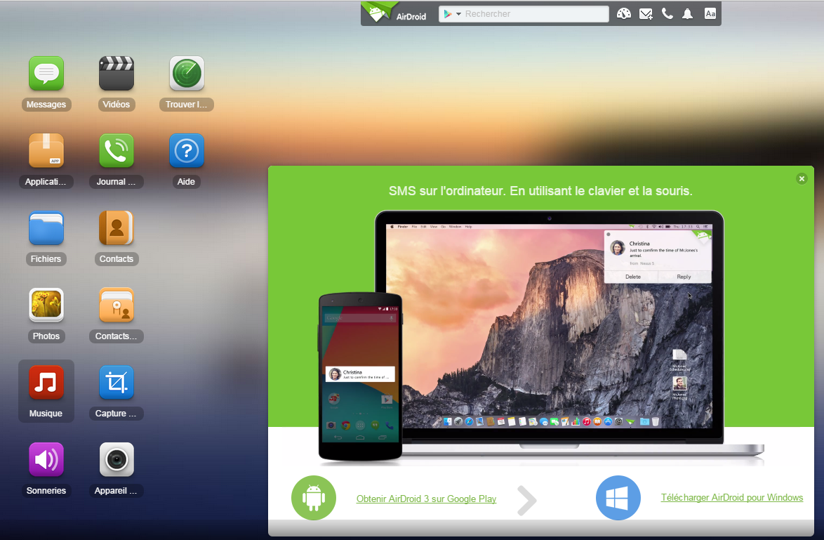Viewport: 824px width, 540px height.
Task: Expand the Google Play search source dropdown
Action: tap(452, 14)
